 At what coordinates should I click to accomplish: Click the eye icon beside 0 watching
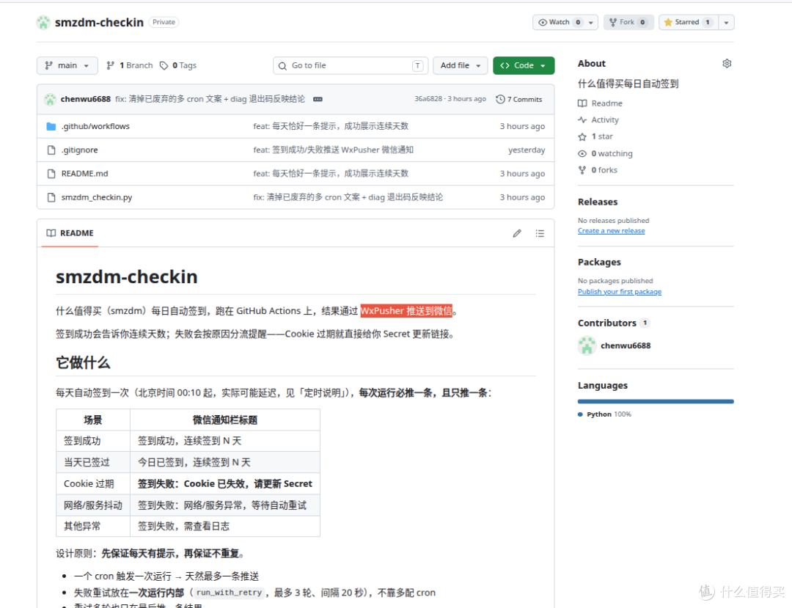click(x=582, y=153)
